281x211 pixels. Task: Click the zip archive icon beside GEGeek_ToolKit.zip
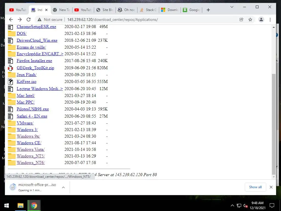[11, 68]
